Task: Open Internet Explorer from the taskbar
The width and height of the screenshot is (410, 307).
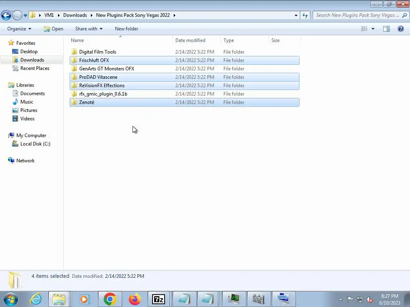Action: tap(36, 299)
